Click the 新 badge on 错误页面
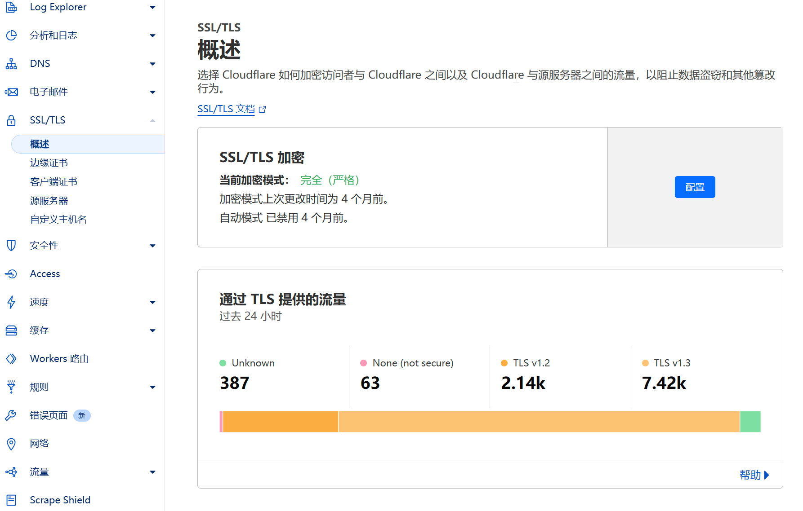 [82, 416]
